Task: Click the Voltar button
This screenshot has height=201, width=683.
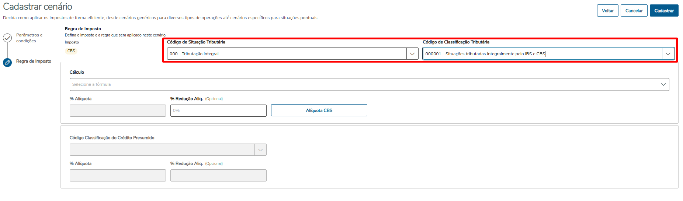Action: 607,11
